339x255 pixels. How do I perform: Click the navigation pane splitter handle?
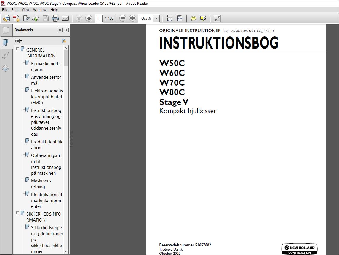pyautogui.click(x=71, y=139)
